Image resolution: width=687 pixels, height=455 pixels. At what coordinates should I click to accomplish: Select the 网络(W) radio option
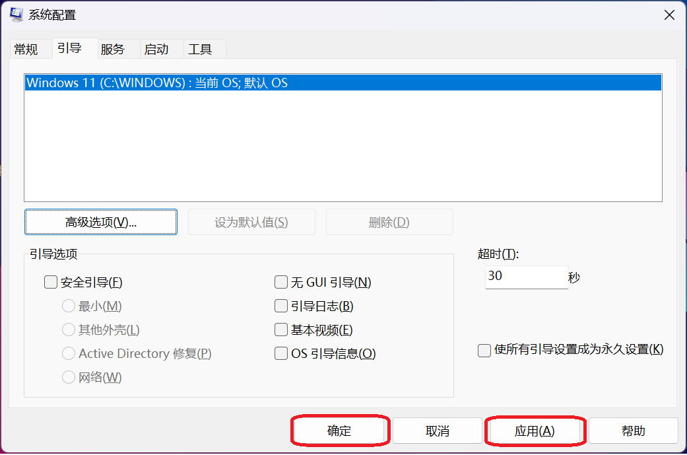[69, 377]
